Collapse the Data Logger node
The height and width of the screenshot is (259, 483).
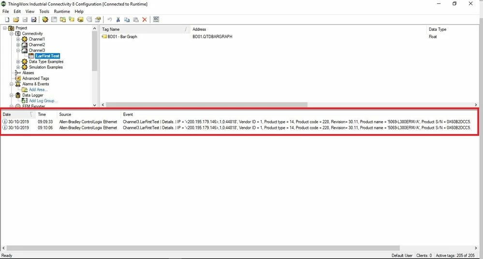click(x=12, y=95)
